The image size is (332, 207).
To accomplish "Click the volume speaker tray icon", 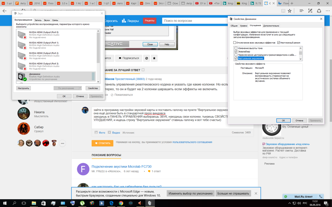I will coord(299,203).
